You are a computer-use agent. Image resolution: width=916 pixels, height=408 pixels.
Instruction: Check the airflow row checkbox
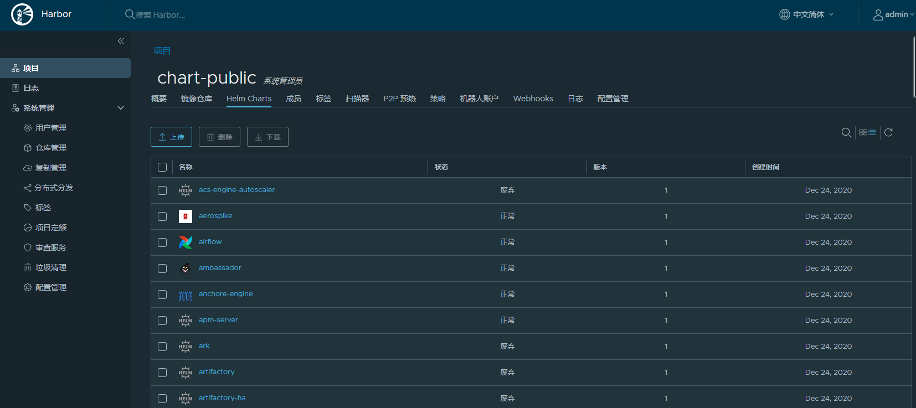(x=162, y=242)
